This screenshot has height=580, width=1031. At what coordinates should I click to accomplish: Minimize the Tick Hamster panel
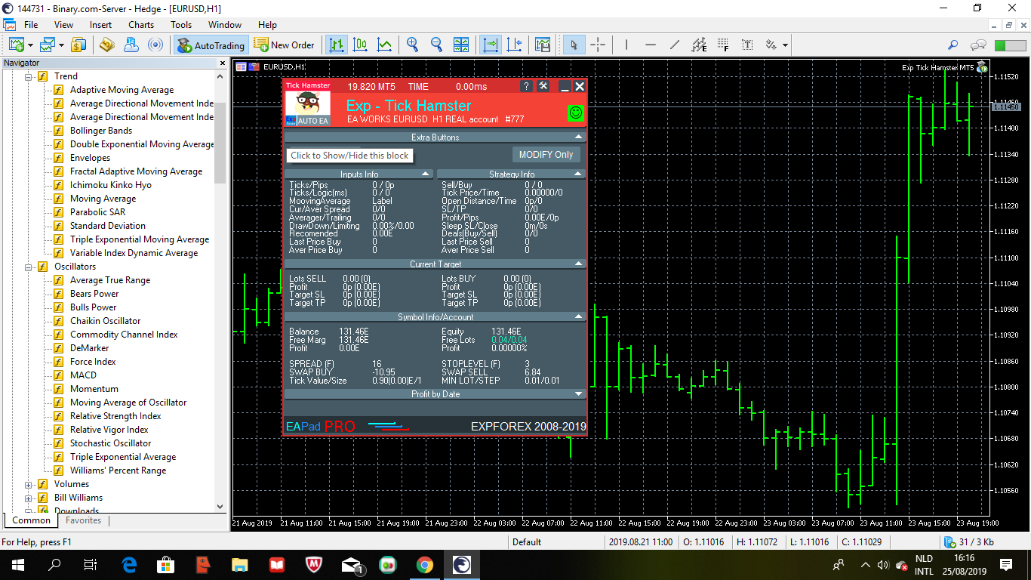(565, 86)
